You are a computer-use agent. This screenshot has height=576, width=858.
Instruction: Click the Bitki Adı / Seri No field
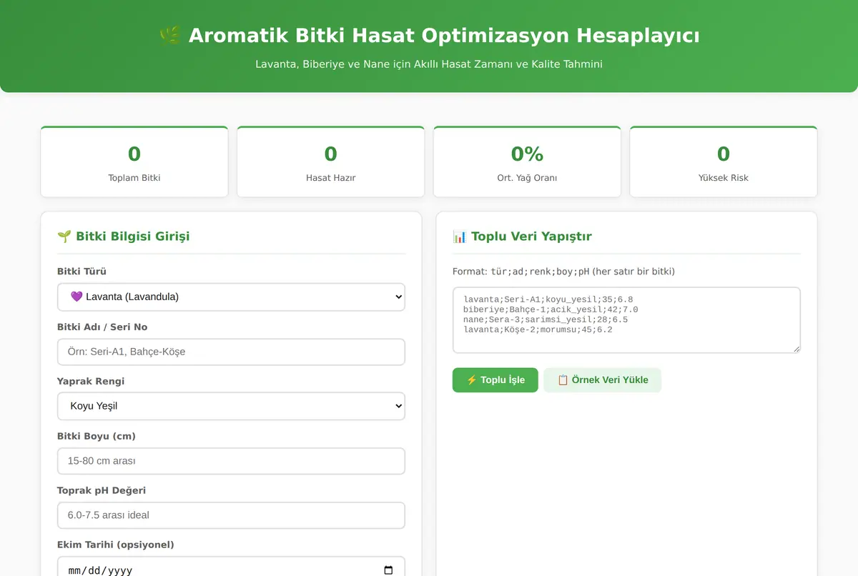click(x=231, y=352)
